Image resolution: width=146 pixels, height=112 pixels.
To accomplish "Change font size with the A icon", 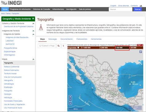I will (141, 6).
